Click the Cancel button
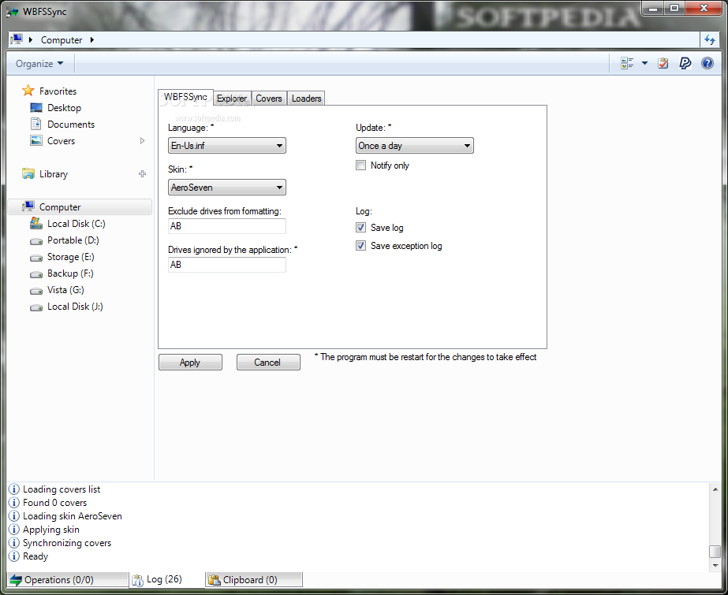The height and width of the screenshot is (595, 728). pos(268,363)
